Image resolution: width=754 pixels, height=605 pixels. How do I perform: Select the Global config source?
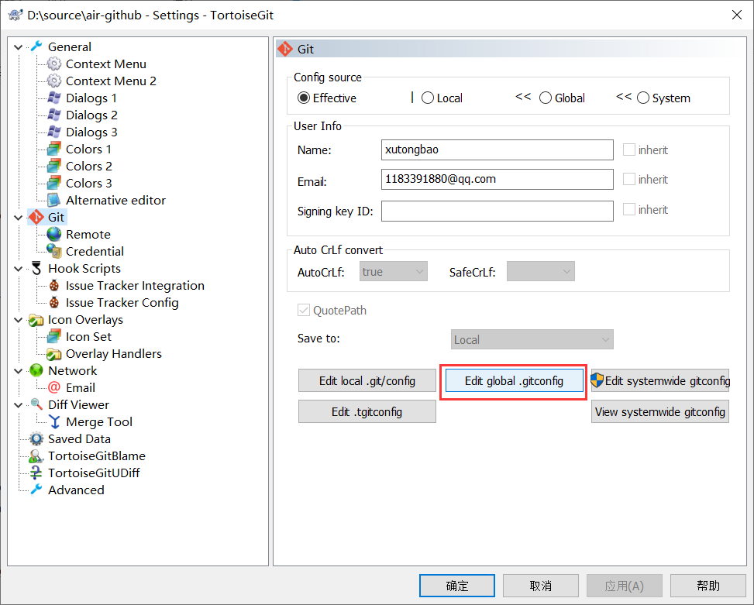(562, 98)
